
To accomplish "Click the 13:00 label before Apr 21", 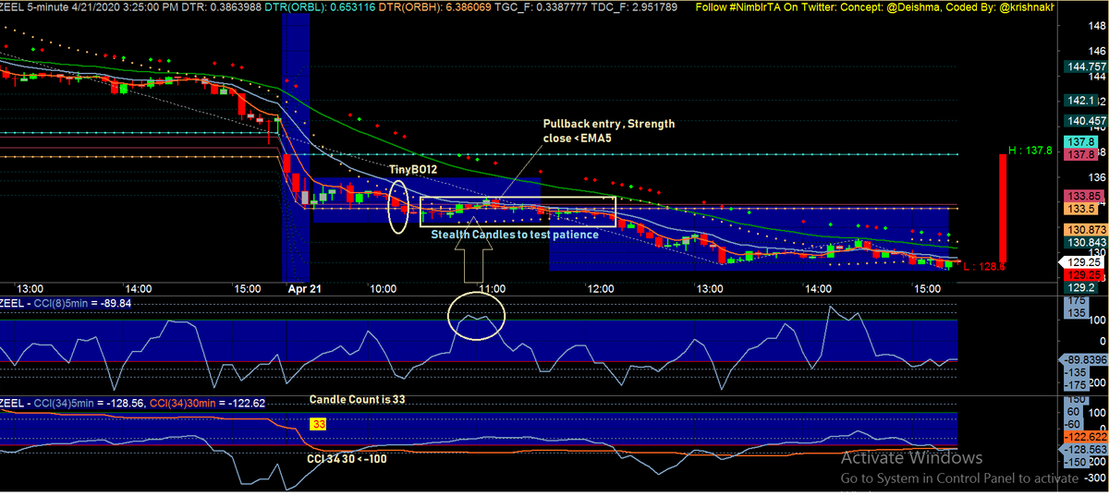I will [30, 288].
